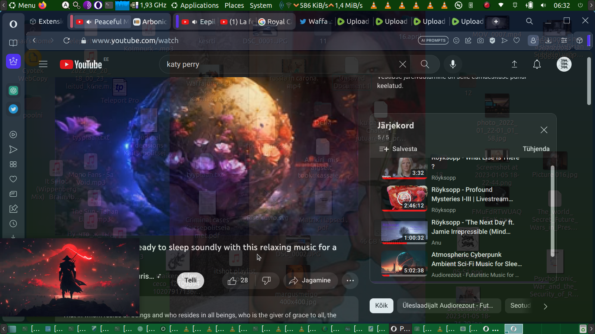Open the extensions cube icon

pyautogui.click(x=579, y=40)
